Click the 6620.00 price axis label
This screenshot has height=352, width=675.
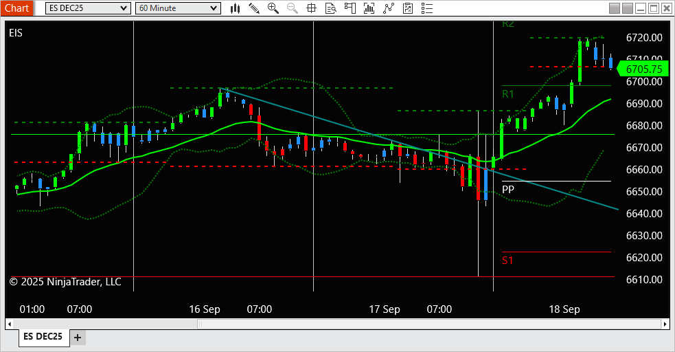(x=644, y=257)
